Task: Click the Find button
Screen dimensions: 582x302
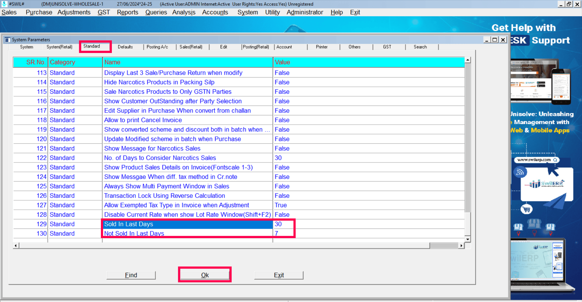Action: [131, 275]
